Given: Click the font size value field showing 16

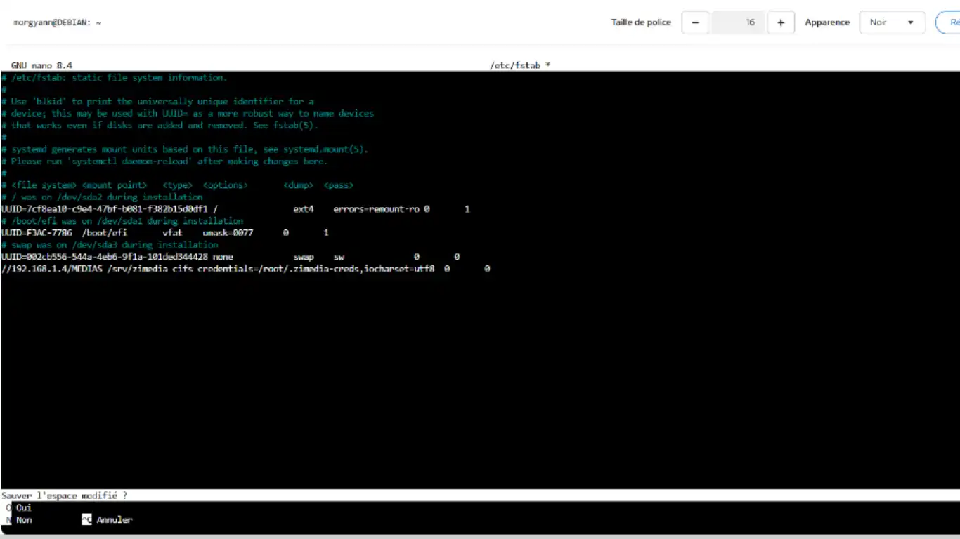Looking at the screenshot, I should tap(738, 22).
